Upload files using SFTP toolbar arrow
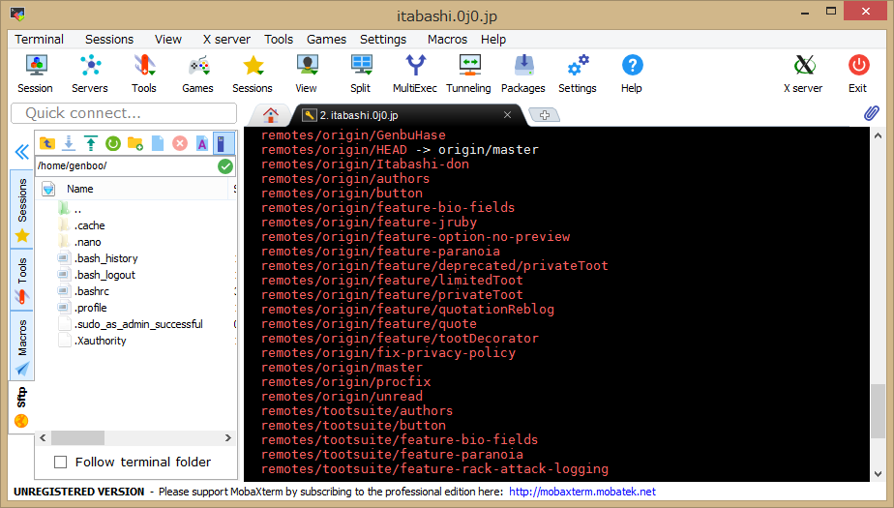 91,143
